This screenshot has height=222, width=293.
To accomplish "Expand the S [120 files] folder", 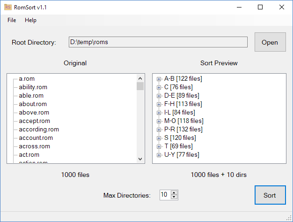I will pos(159,138).
